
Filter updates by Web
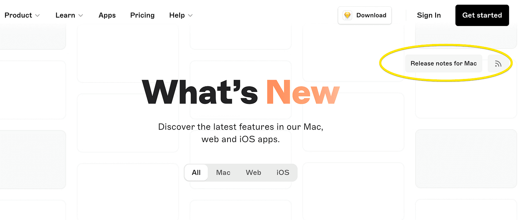[253, 172]
